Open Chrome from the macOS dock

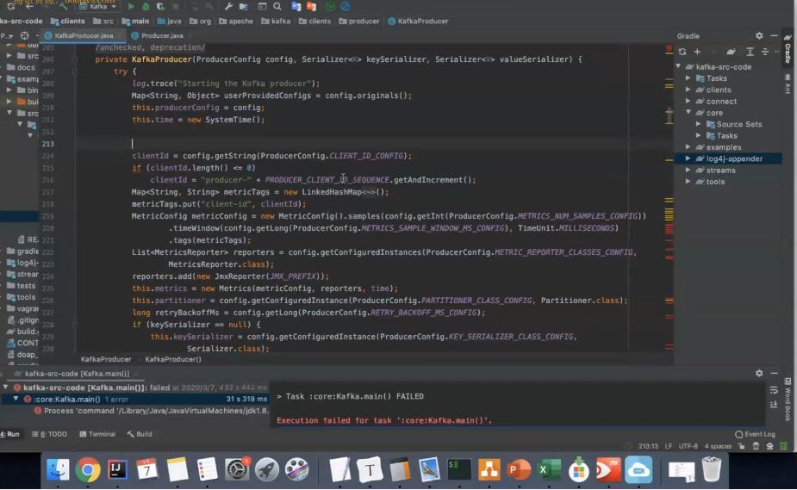tap(88, 469)
